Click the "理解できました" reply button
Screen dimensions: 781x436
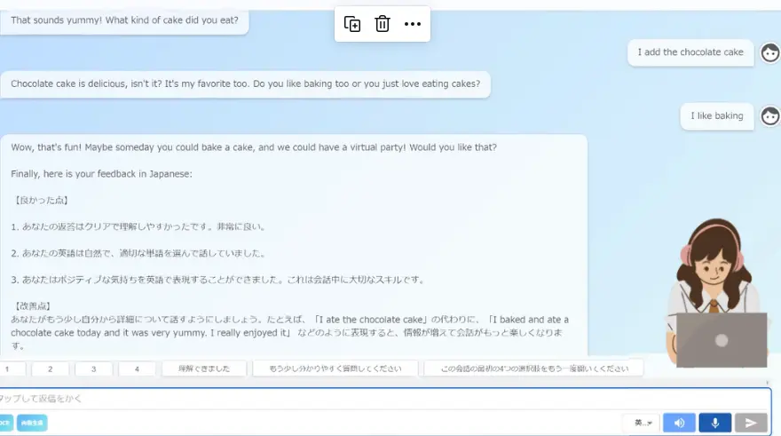coord(204,369)
